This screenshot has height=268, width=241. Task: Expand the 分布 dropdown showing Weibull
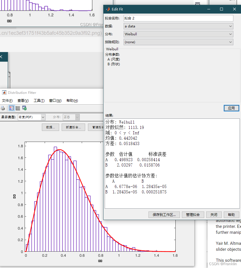click(x=178, y=34)
